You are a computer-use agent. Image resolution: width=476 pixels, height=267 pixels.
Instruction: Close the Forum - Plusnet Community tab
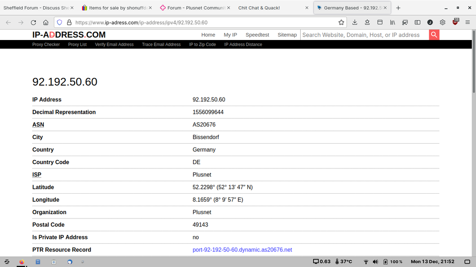[x=229, y=8]
